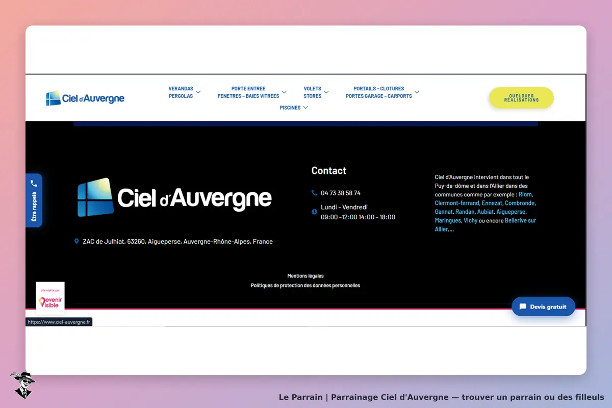Image resolution: width=612 pixels, height=408 pixels.
Task: Click the Contact heading
Action: (x=329, y=171)
